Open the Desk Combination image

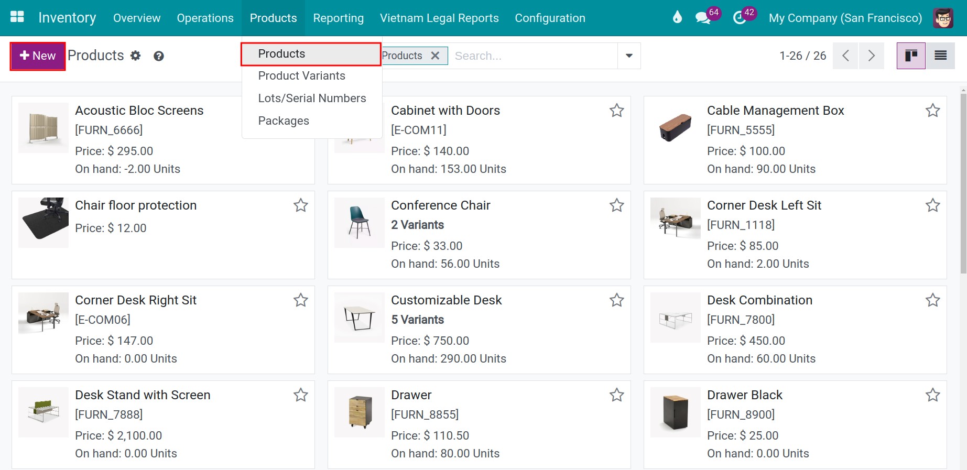click(x=676, y=318)
